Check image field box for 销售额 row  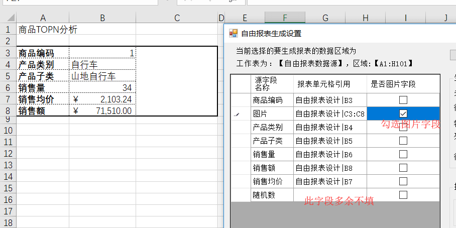tap(403, 168)
